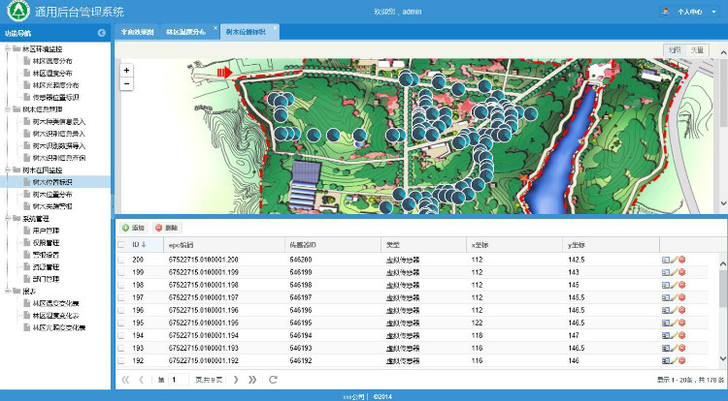
Task: Refresh the sensor table
Action: pos(273,380)
